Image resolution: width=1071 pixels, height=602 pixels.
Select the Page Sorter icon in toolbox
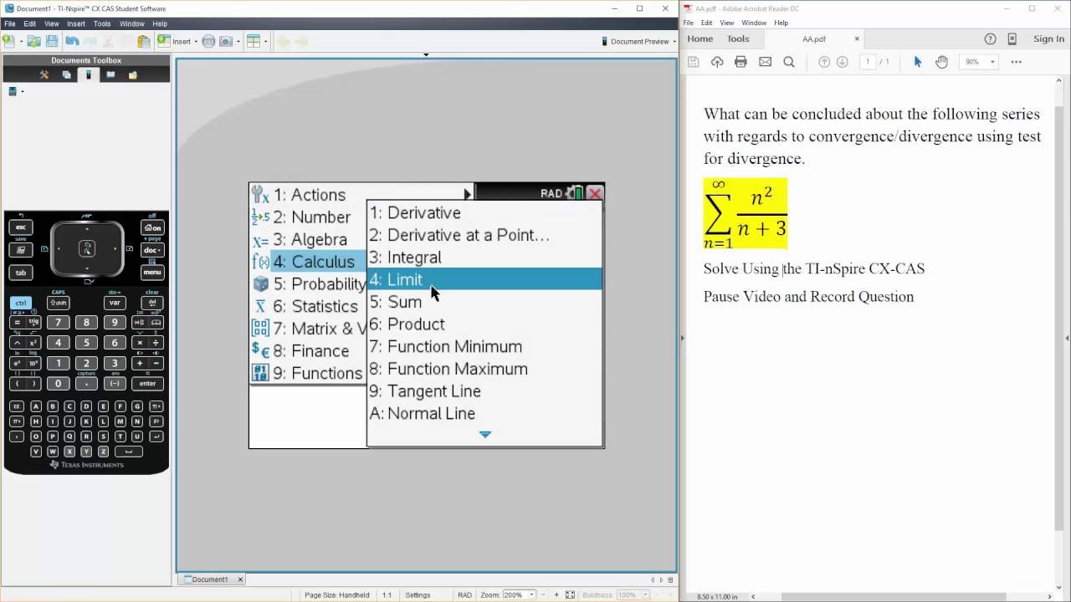66,74
